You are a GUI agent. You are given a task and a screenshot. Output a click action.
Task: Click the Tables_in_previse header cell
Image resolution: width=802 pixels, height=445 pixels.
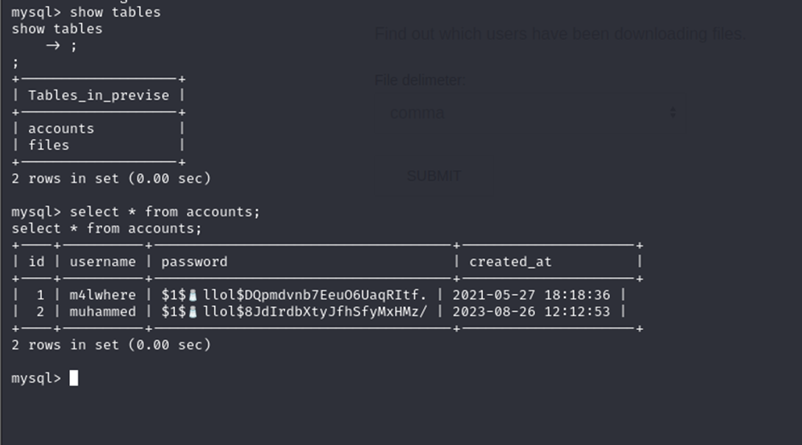point(99,95)
